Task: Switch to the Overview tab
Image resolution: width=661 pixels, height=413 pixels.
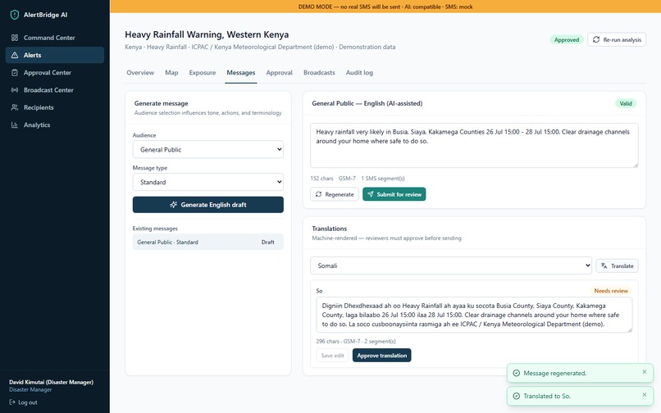Action: [x=140, y=72]
